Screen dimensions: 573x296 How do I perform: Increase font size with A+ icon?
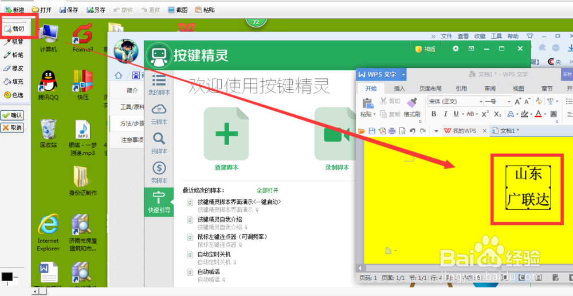coord(517,101)
